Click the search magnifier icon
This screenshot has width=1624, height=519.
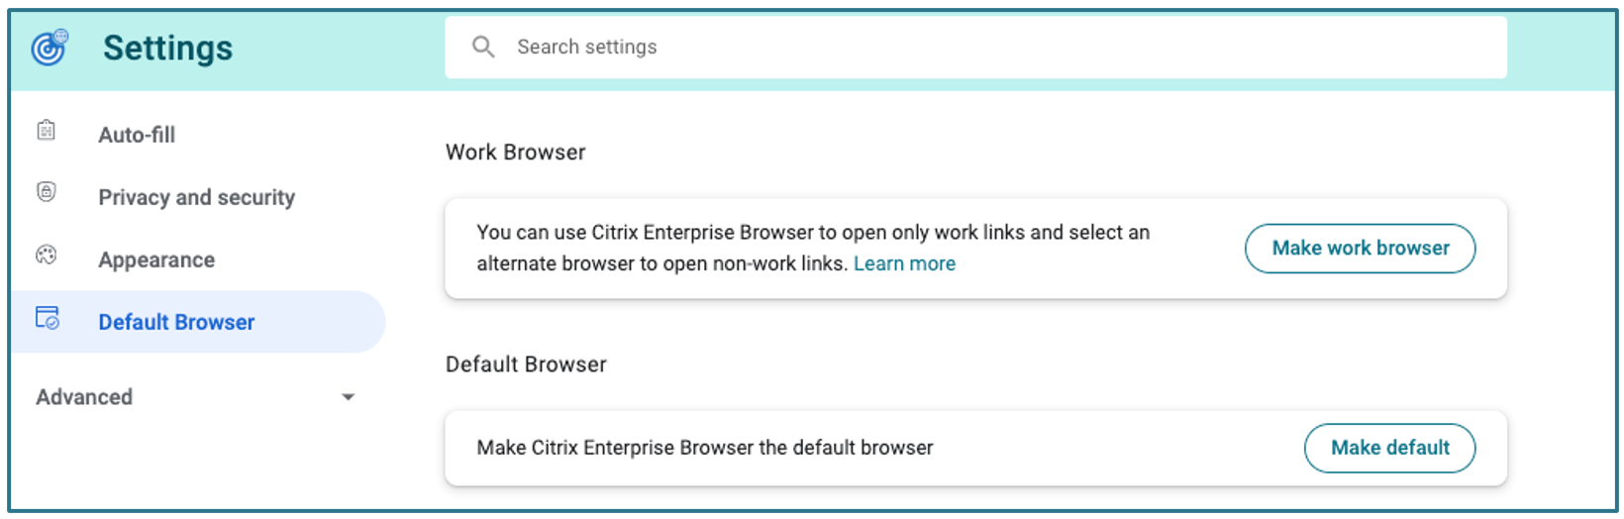[x=483, y=47]
